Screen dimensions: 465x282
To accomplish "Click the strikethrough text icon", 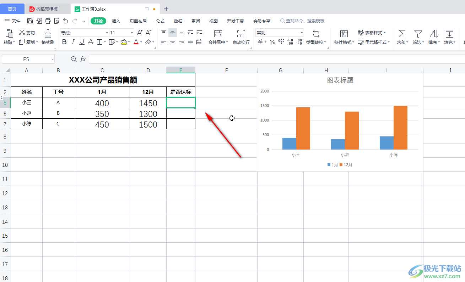I will tap(91, 42).
